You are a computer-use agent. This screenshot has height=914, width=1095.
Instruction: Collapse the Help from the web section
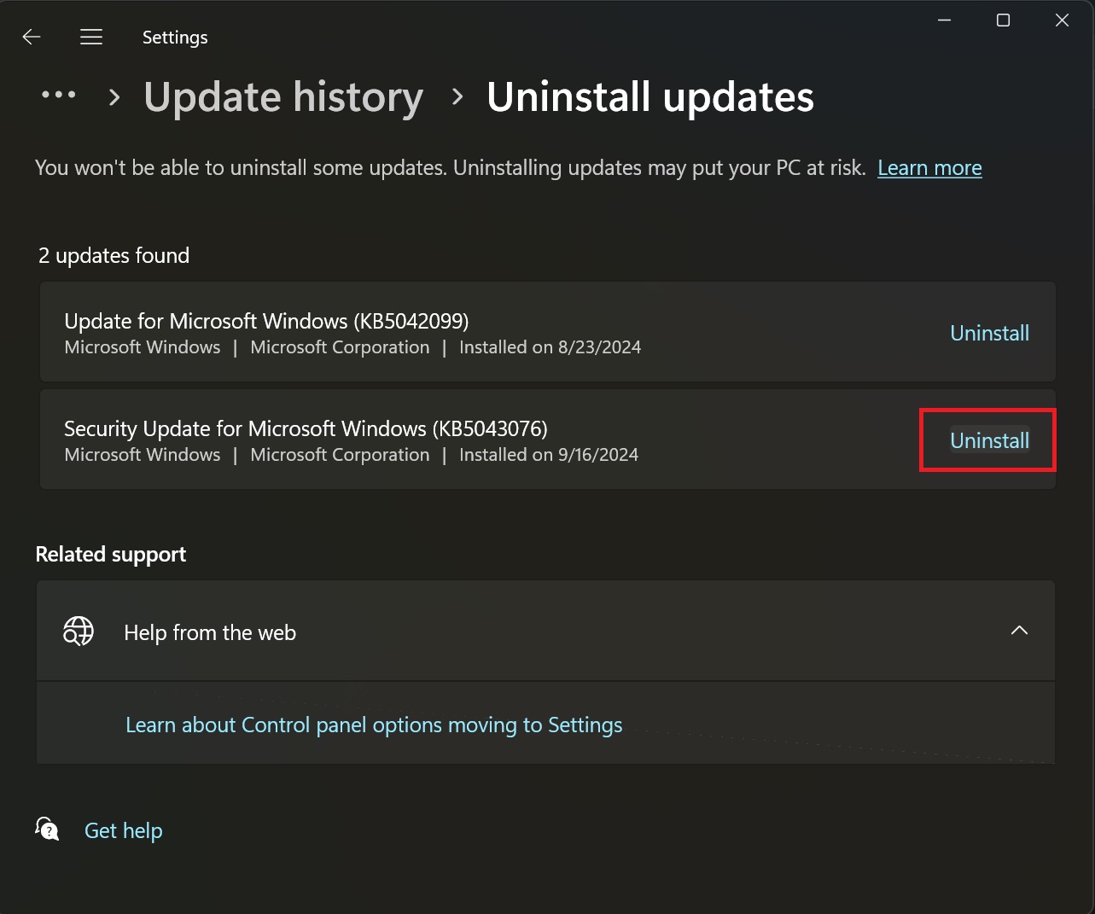pyautogui.click(x=1019, y=631)
